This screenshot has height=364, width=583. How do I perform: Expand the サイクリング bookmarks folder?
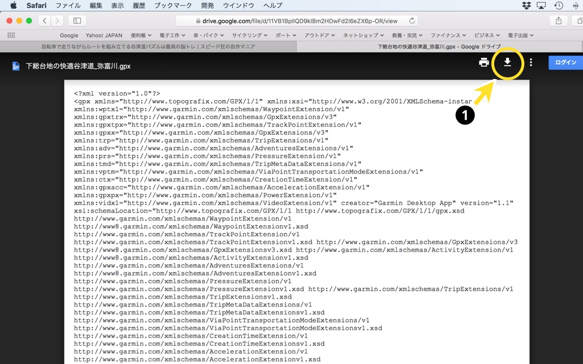[x=250, y=35]
